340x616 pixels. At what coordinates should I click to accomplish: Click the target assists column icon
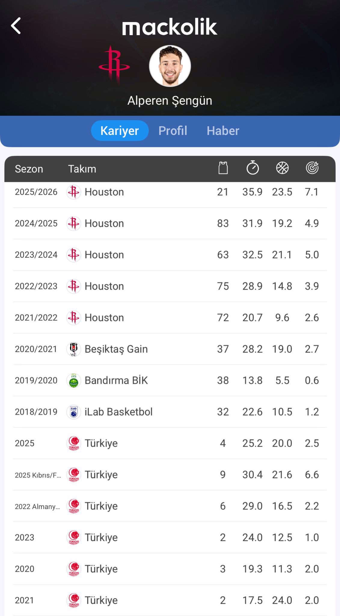(312, 168)
